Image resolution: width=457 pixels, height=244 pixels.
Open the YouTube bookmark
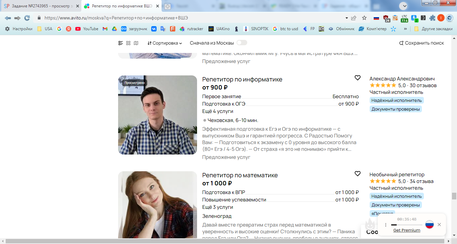click(x=87, y=29)
